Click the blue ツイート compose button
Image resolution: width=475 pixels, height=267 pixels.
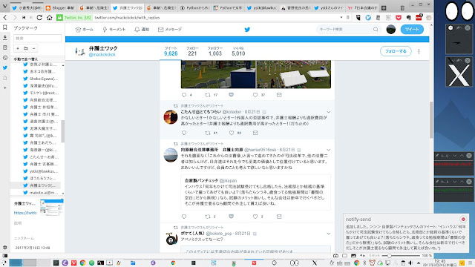412,30
